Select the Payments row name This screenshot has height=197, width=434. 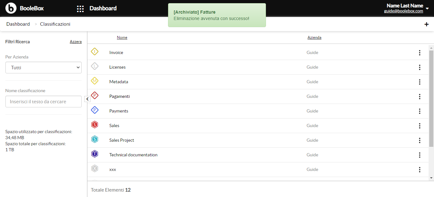click(119, 111)
